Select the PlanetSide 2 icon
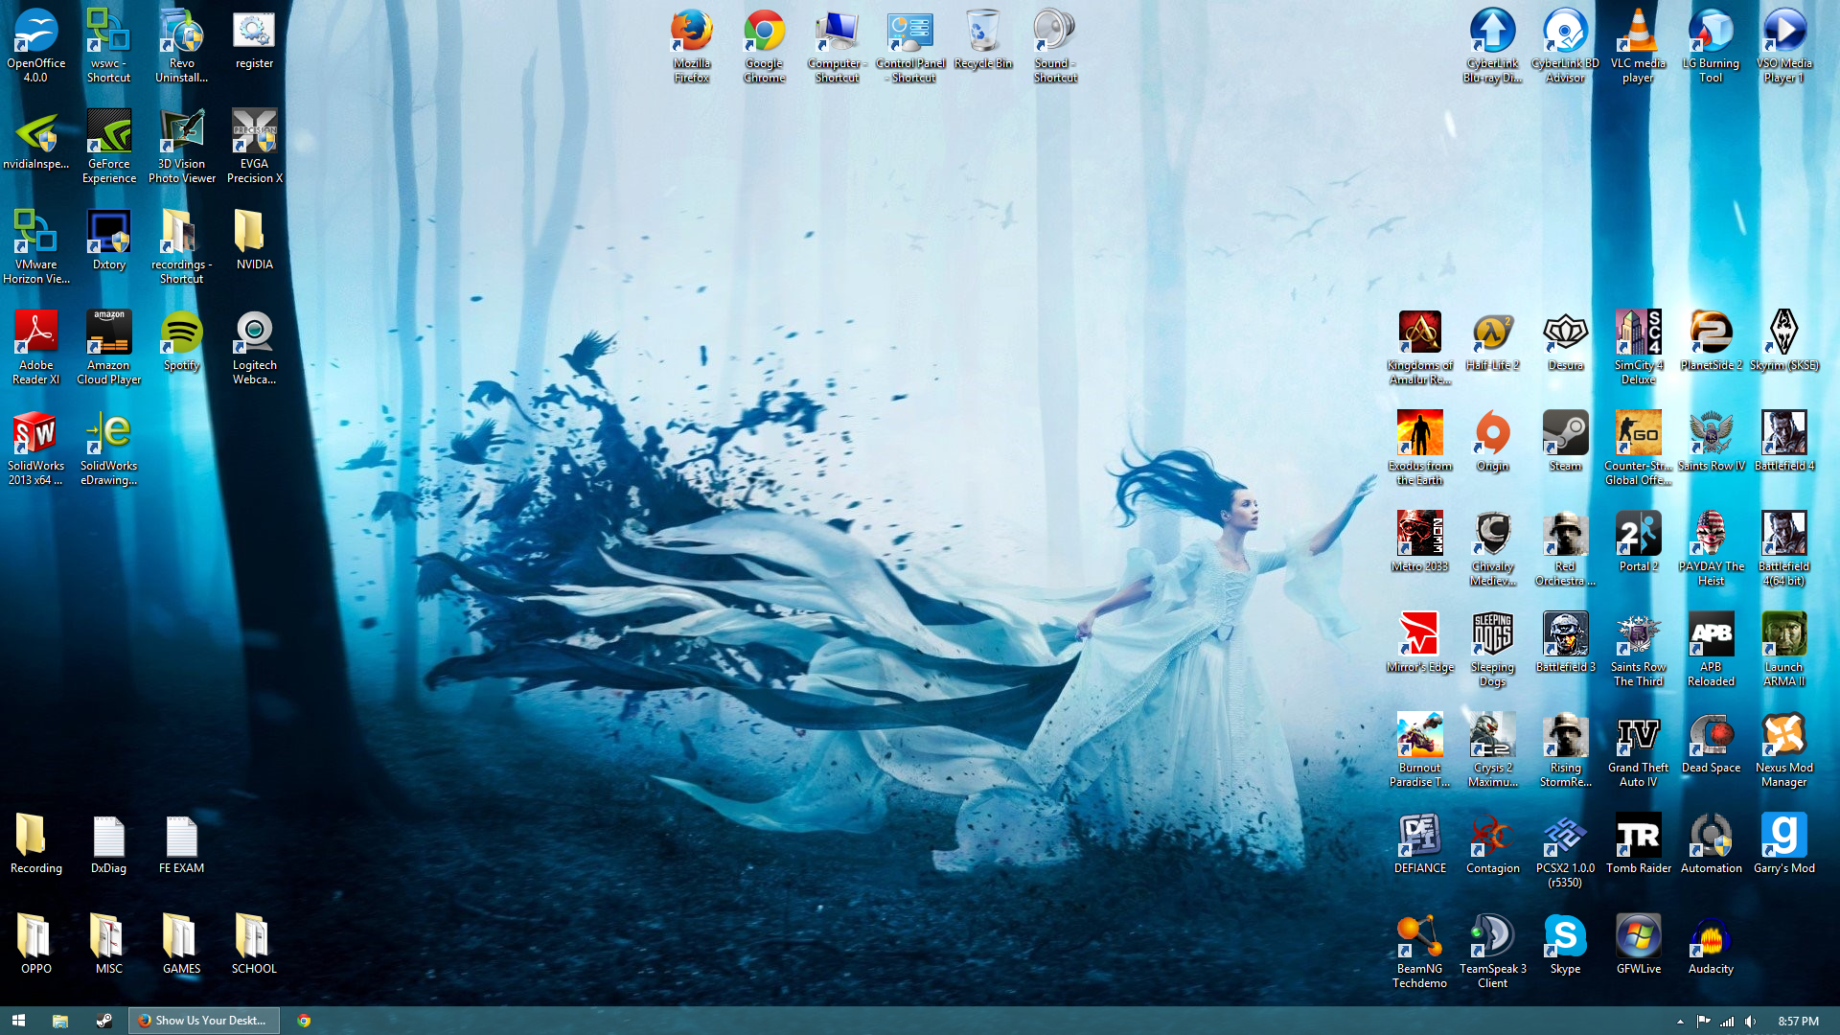 pyautogui.click(x=1712, y=340)
